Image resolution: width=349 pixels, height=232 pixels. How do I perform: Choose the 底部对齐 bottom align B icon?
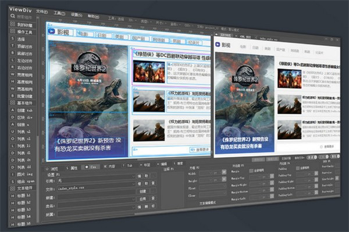pyautogui.click(x=12, y=53)
